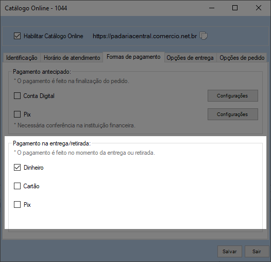This screenshot has height=262, width=271.
Task: Uncheck the Dinheiro payment option
Action: [17, 168]
